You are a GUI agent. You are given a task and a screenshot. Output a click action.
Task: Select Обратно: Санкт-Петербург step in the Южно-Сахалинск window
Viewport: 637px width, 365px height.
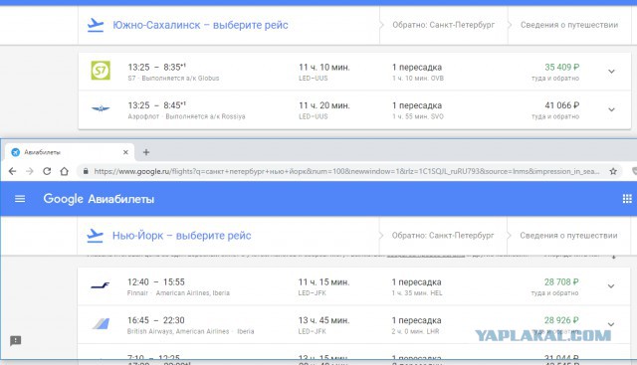[x=444, y=25]
